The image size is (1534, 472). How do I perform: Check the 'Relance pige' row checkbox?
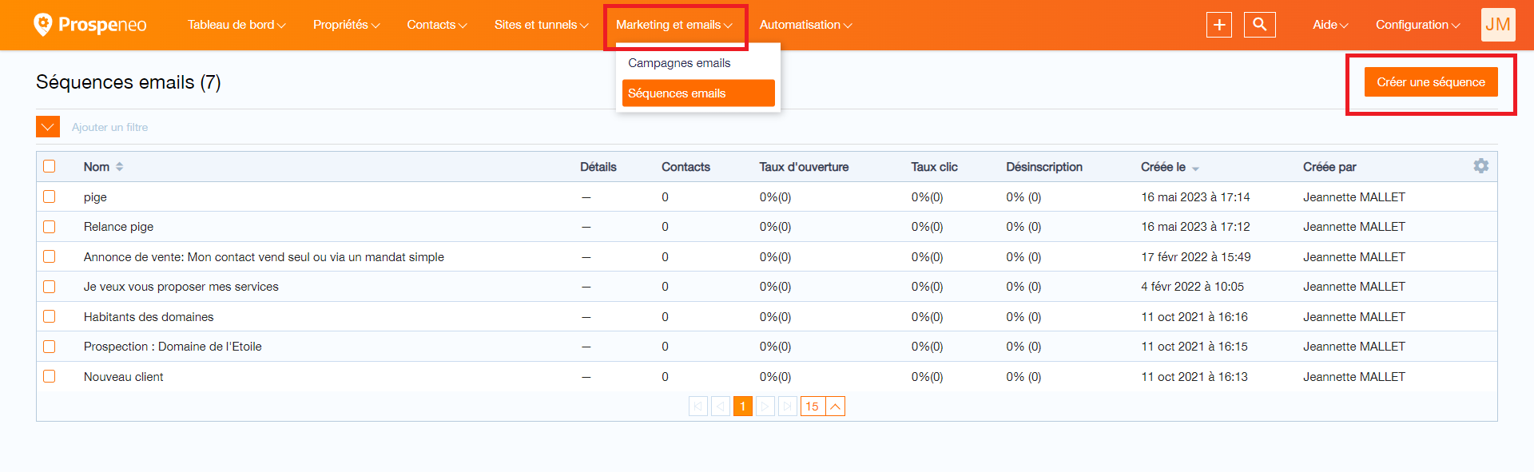(x=50, y=227)
